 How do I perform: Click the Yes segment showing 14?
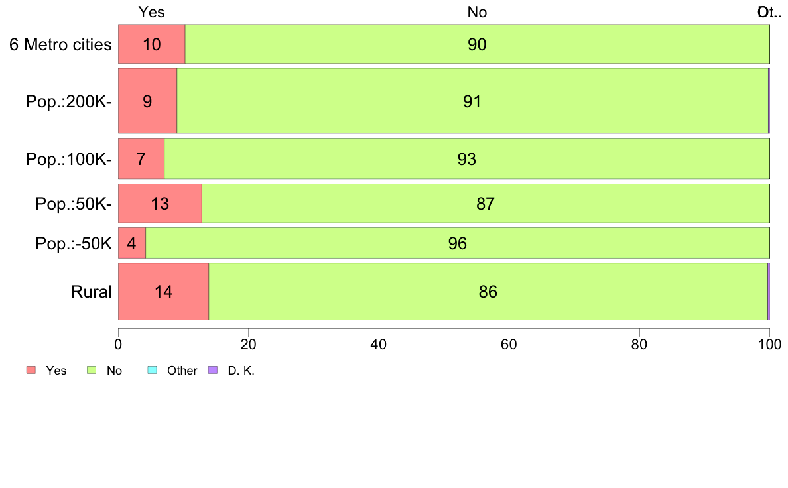click(163, 291)
